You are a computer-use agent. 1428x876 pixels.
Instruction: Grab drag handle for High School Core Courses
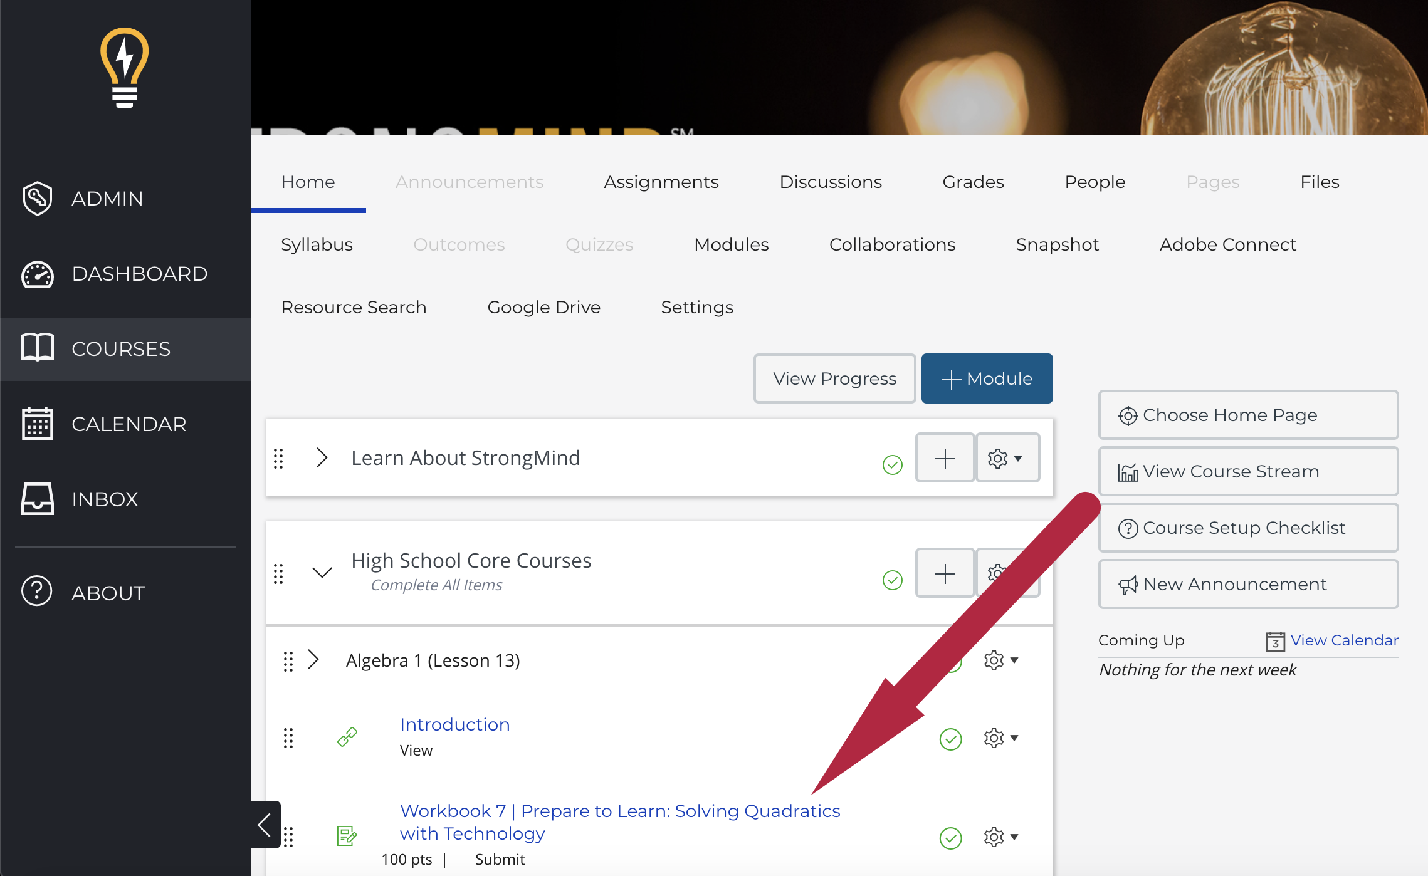tap(278, 573)
